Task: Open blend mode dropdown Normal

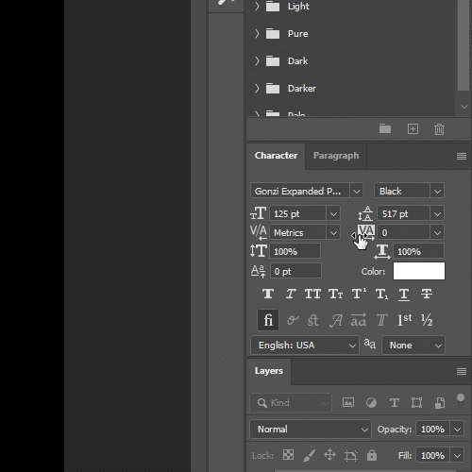Action: (311, 430)
